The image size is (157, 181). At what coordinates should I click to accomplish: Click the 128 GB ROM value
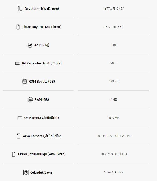(114, 81)
